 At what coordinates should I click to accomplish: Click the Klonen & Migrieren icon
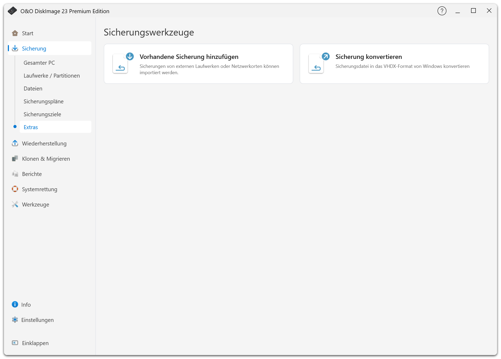[15, 159]
